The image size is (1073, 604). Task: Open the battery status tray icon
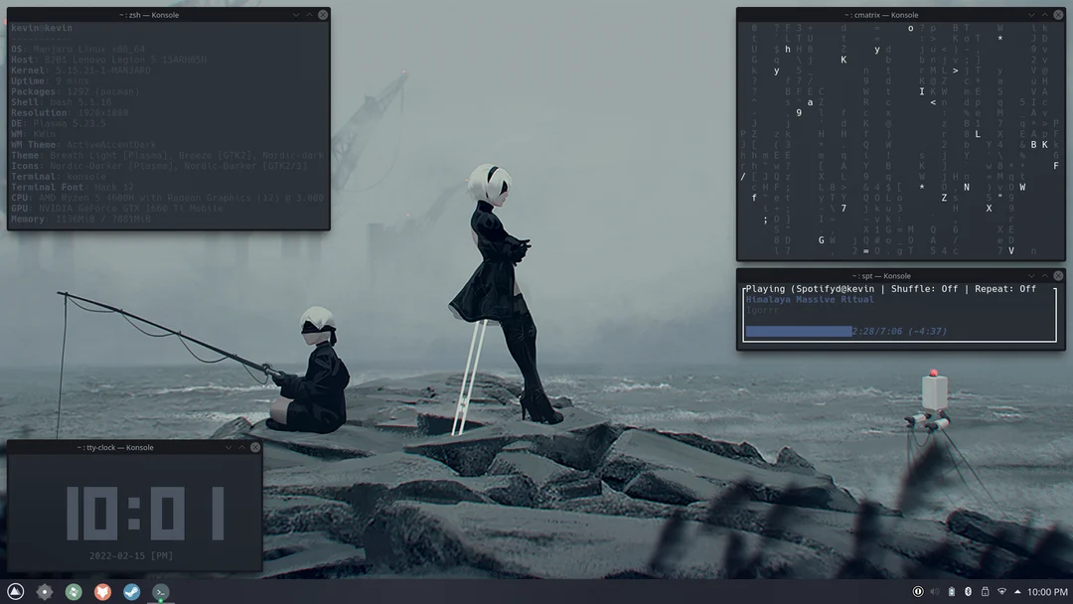click(952, 591)
